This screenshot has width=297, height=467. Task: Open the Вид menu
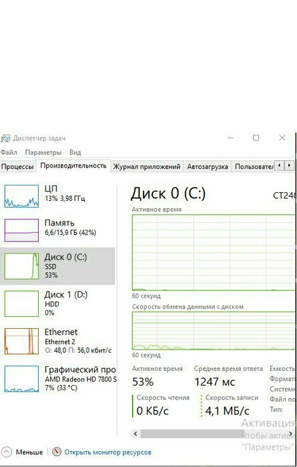pos(75,153)
